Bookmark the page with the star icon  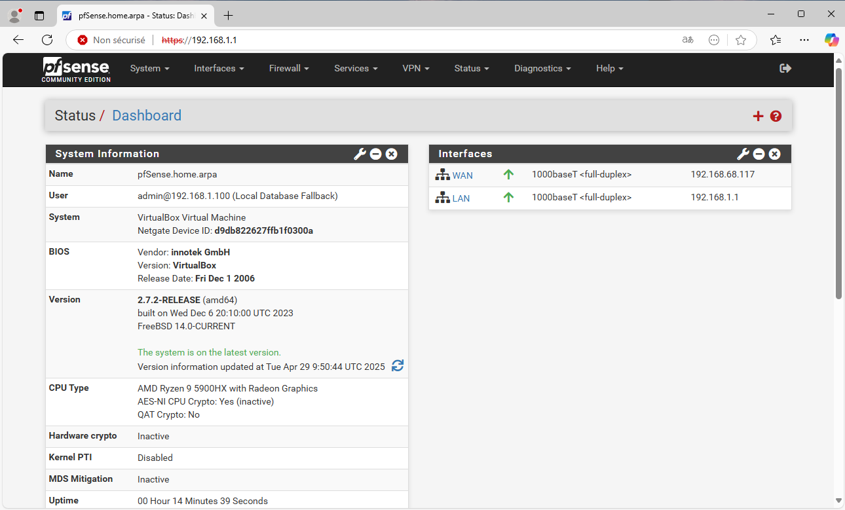point(741,40)
